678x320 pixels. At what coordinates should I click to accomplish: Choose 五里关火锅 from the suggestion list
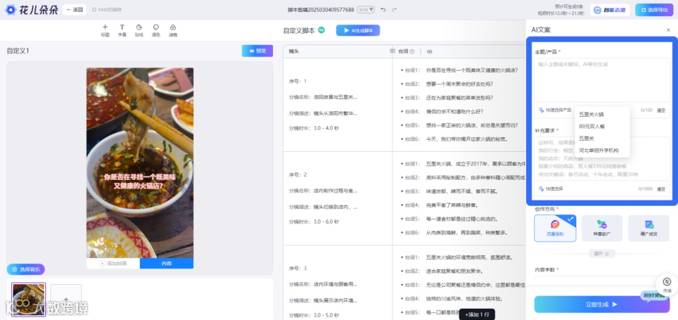pyautogui.click(x=591, y=115)
